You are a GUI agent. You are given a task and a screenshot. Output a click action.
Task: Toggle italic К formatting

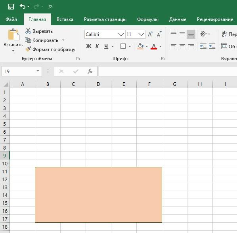click(97, 46)
